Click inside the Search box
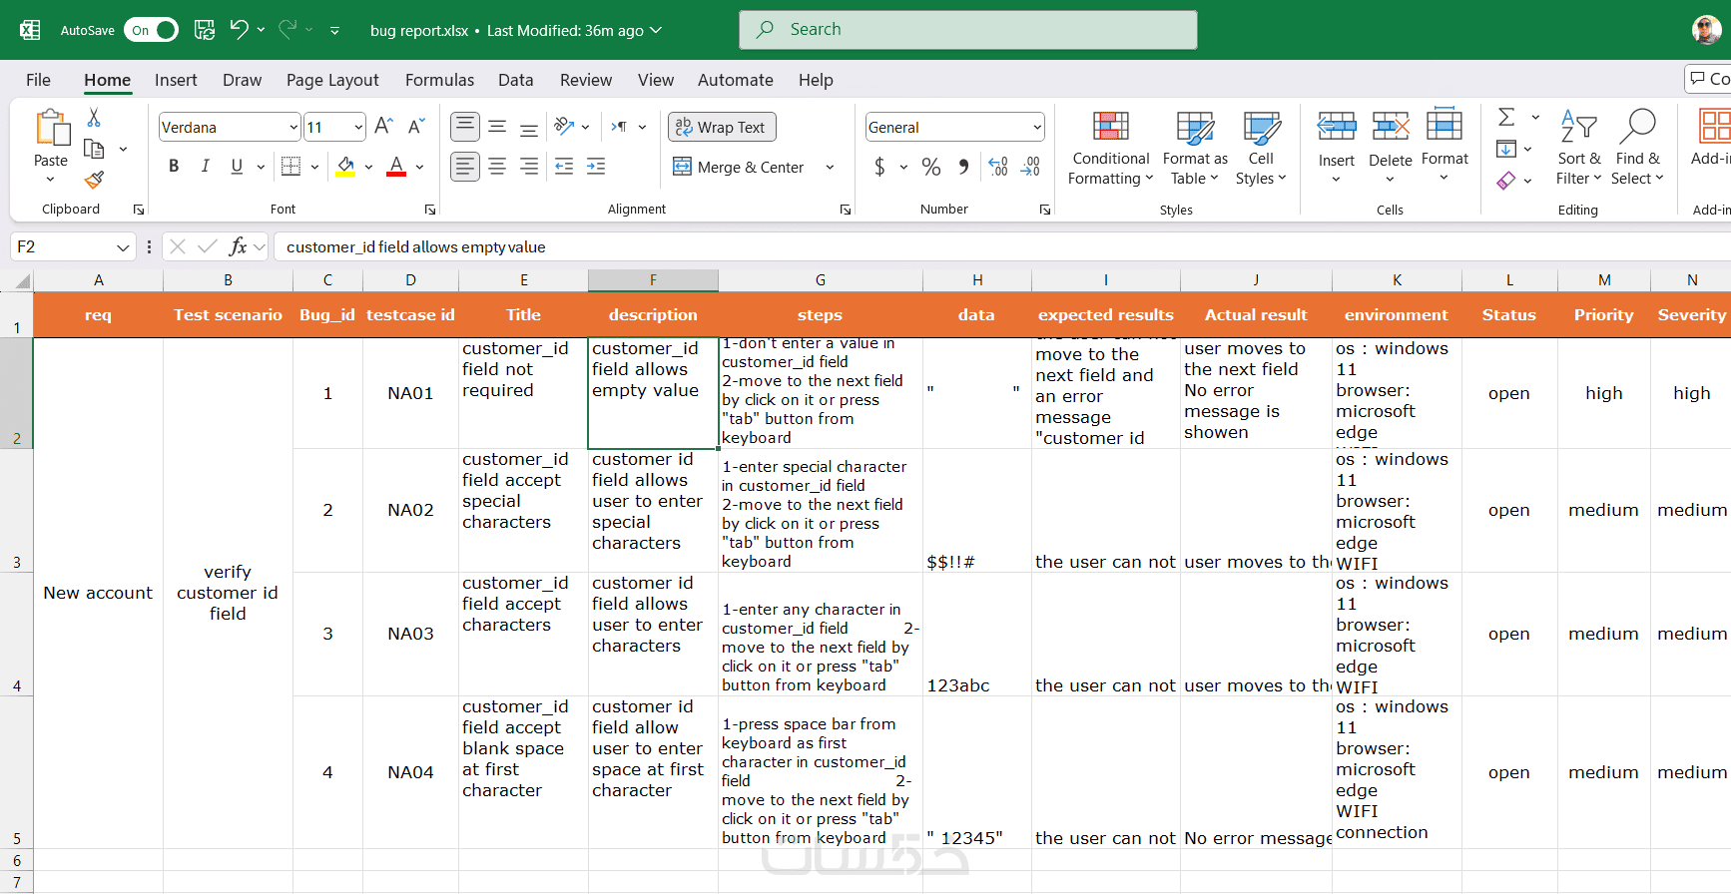 pyautogui.click(x=968, y=30)
